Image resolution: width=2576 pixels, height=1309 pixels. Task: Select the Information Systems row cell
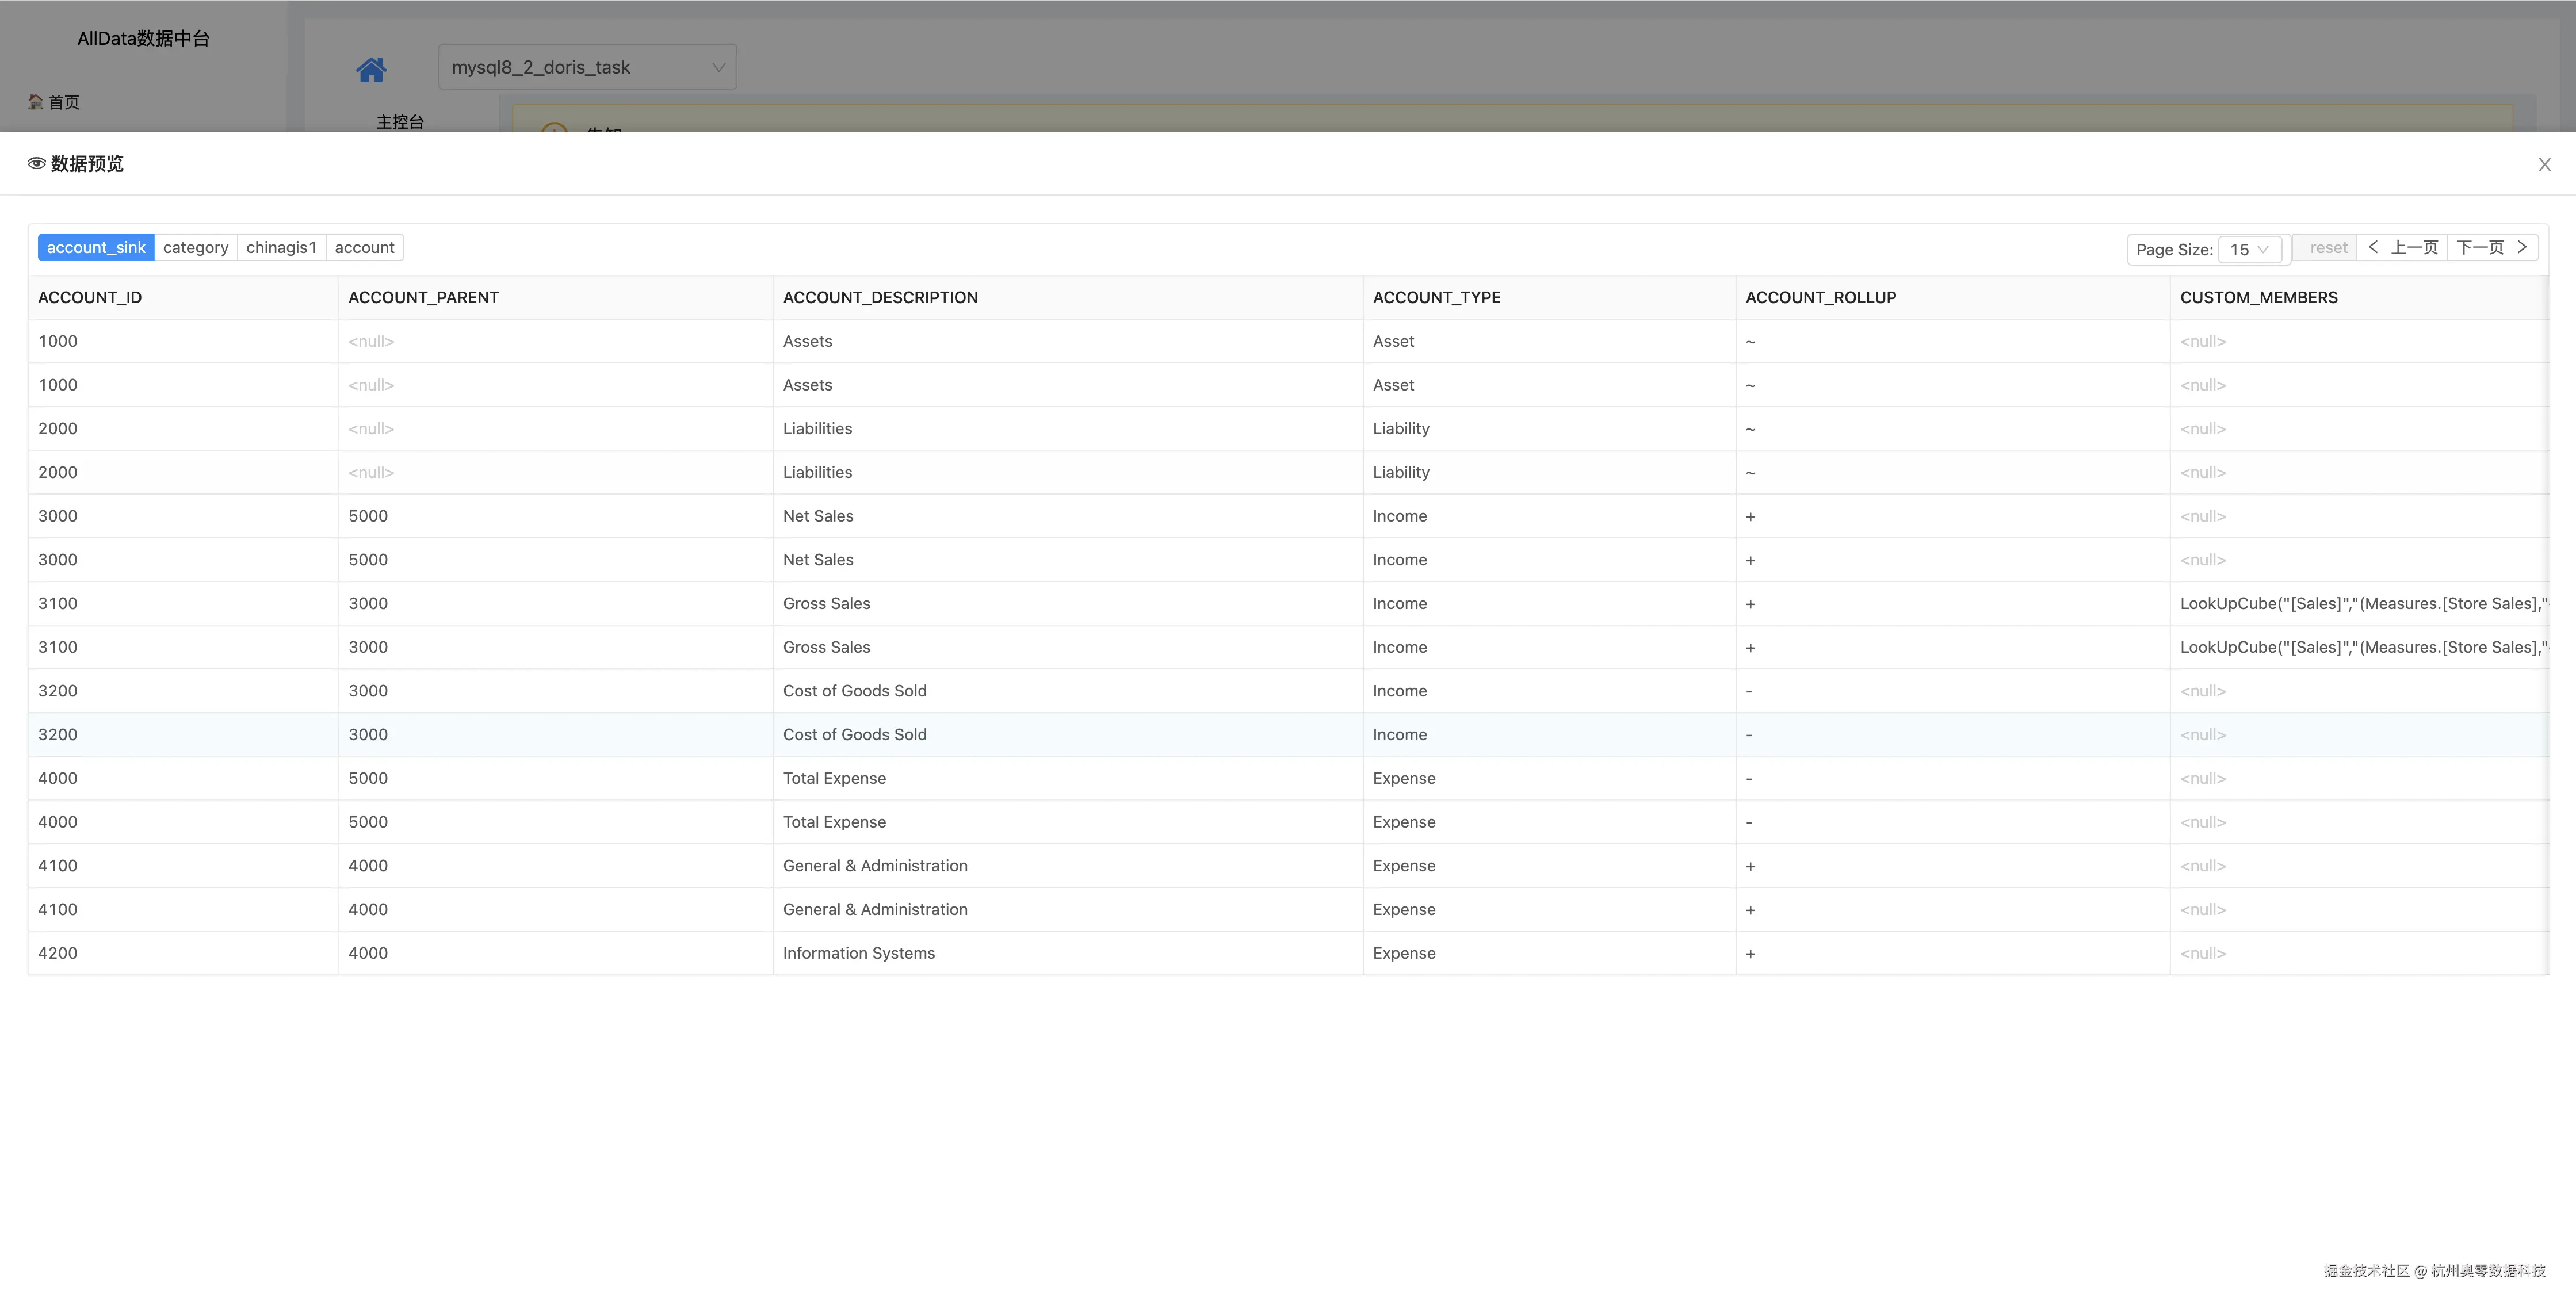coord(858,954)
